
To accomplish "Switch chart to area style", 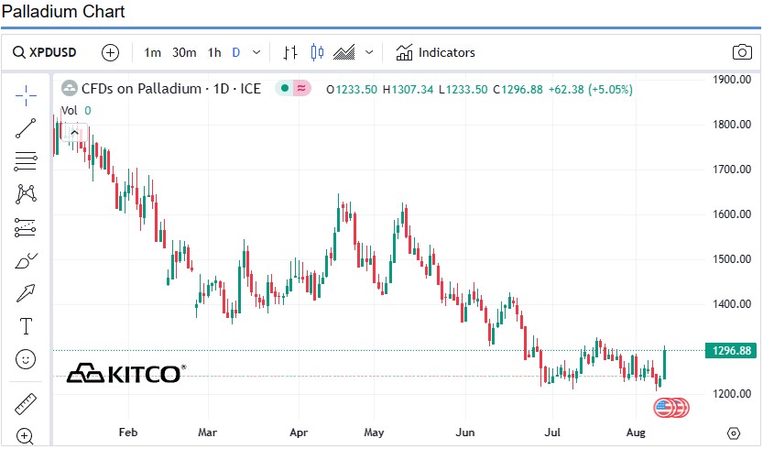I will pyautogui.click(x=344, y=52).
